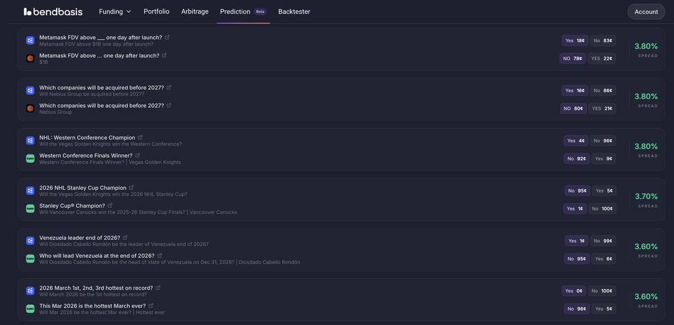Click the No 99¢ price button
The height and width of the screenshot is (325, 674).
603,241
